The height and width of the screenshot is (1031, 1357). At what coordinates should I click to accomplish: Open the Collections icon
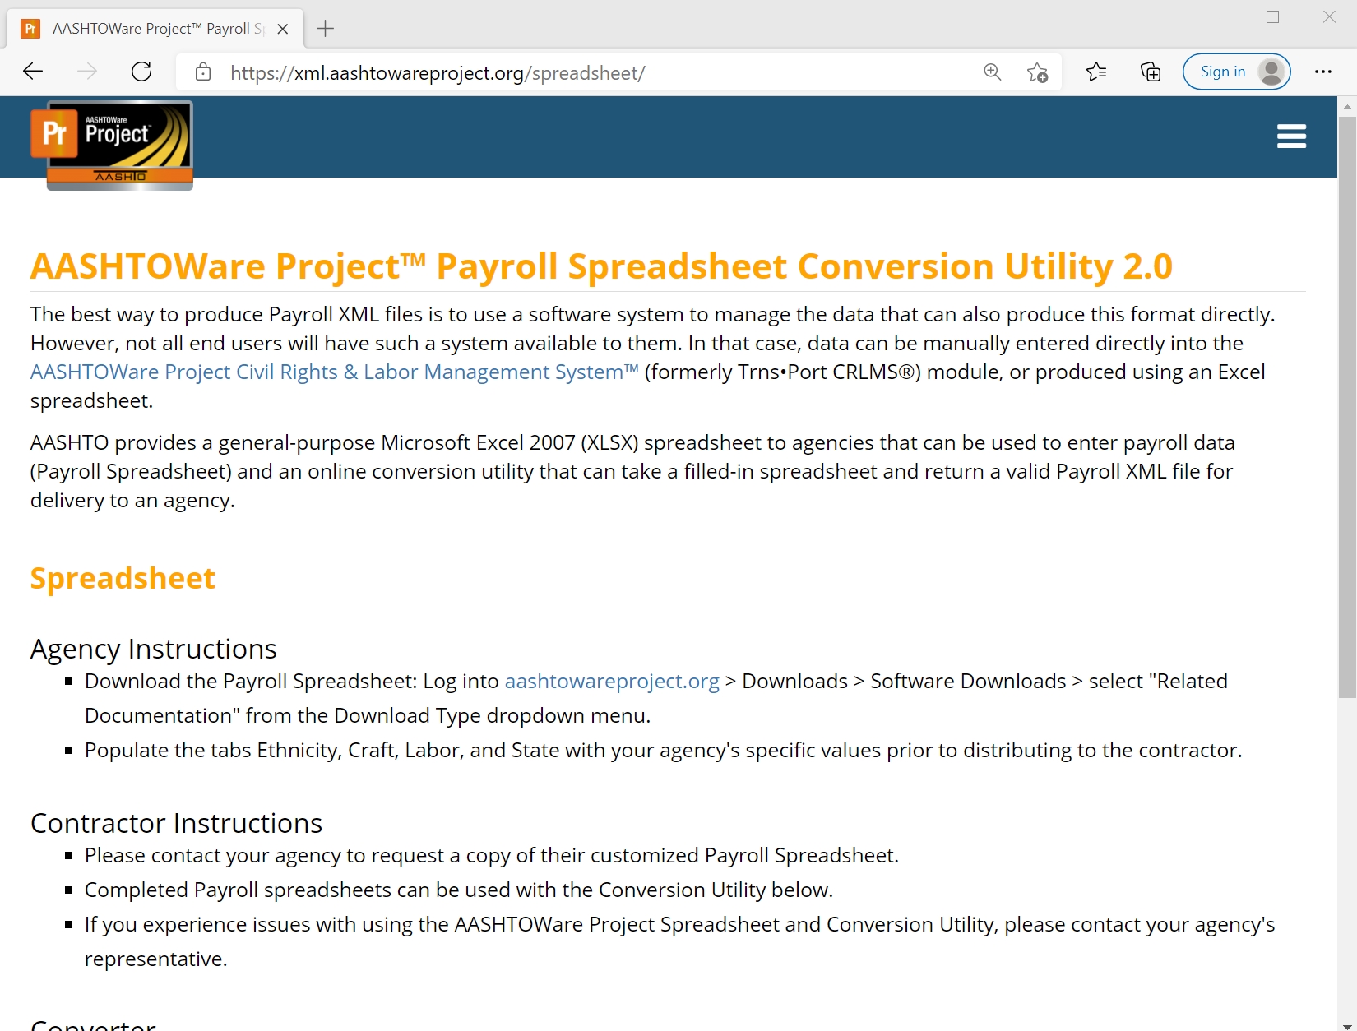click(x=1151, y=72)
